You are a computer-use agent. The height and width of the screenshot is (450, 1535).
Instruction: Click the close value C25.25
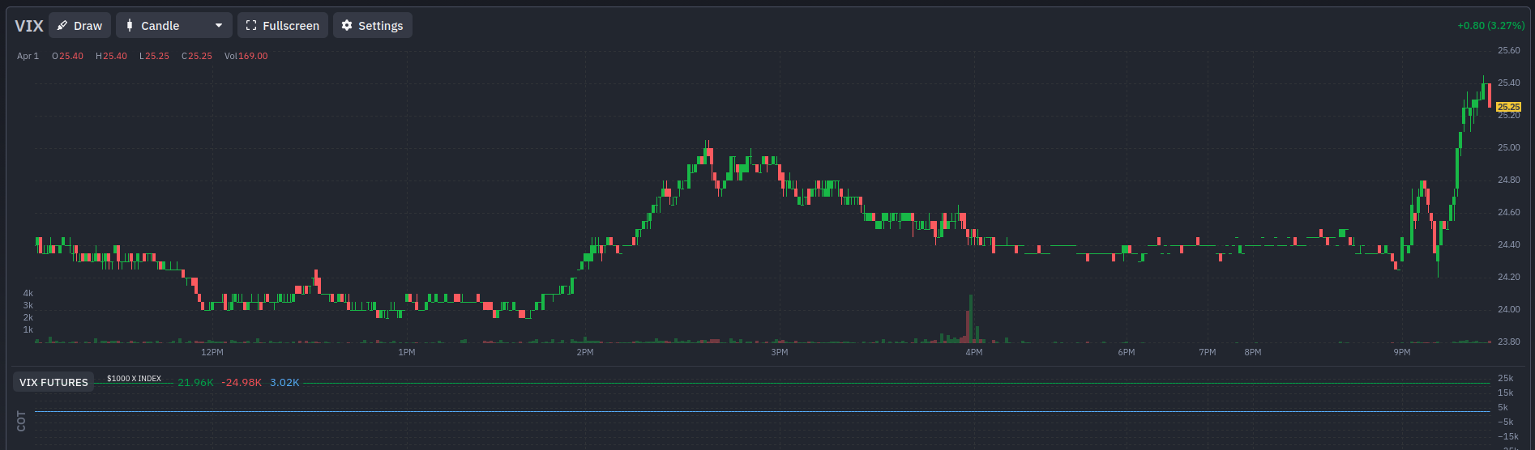[197, 56]
